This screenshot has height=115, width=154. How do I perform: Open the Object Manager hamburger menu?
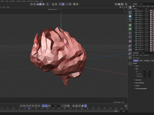(133, 6)
